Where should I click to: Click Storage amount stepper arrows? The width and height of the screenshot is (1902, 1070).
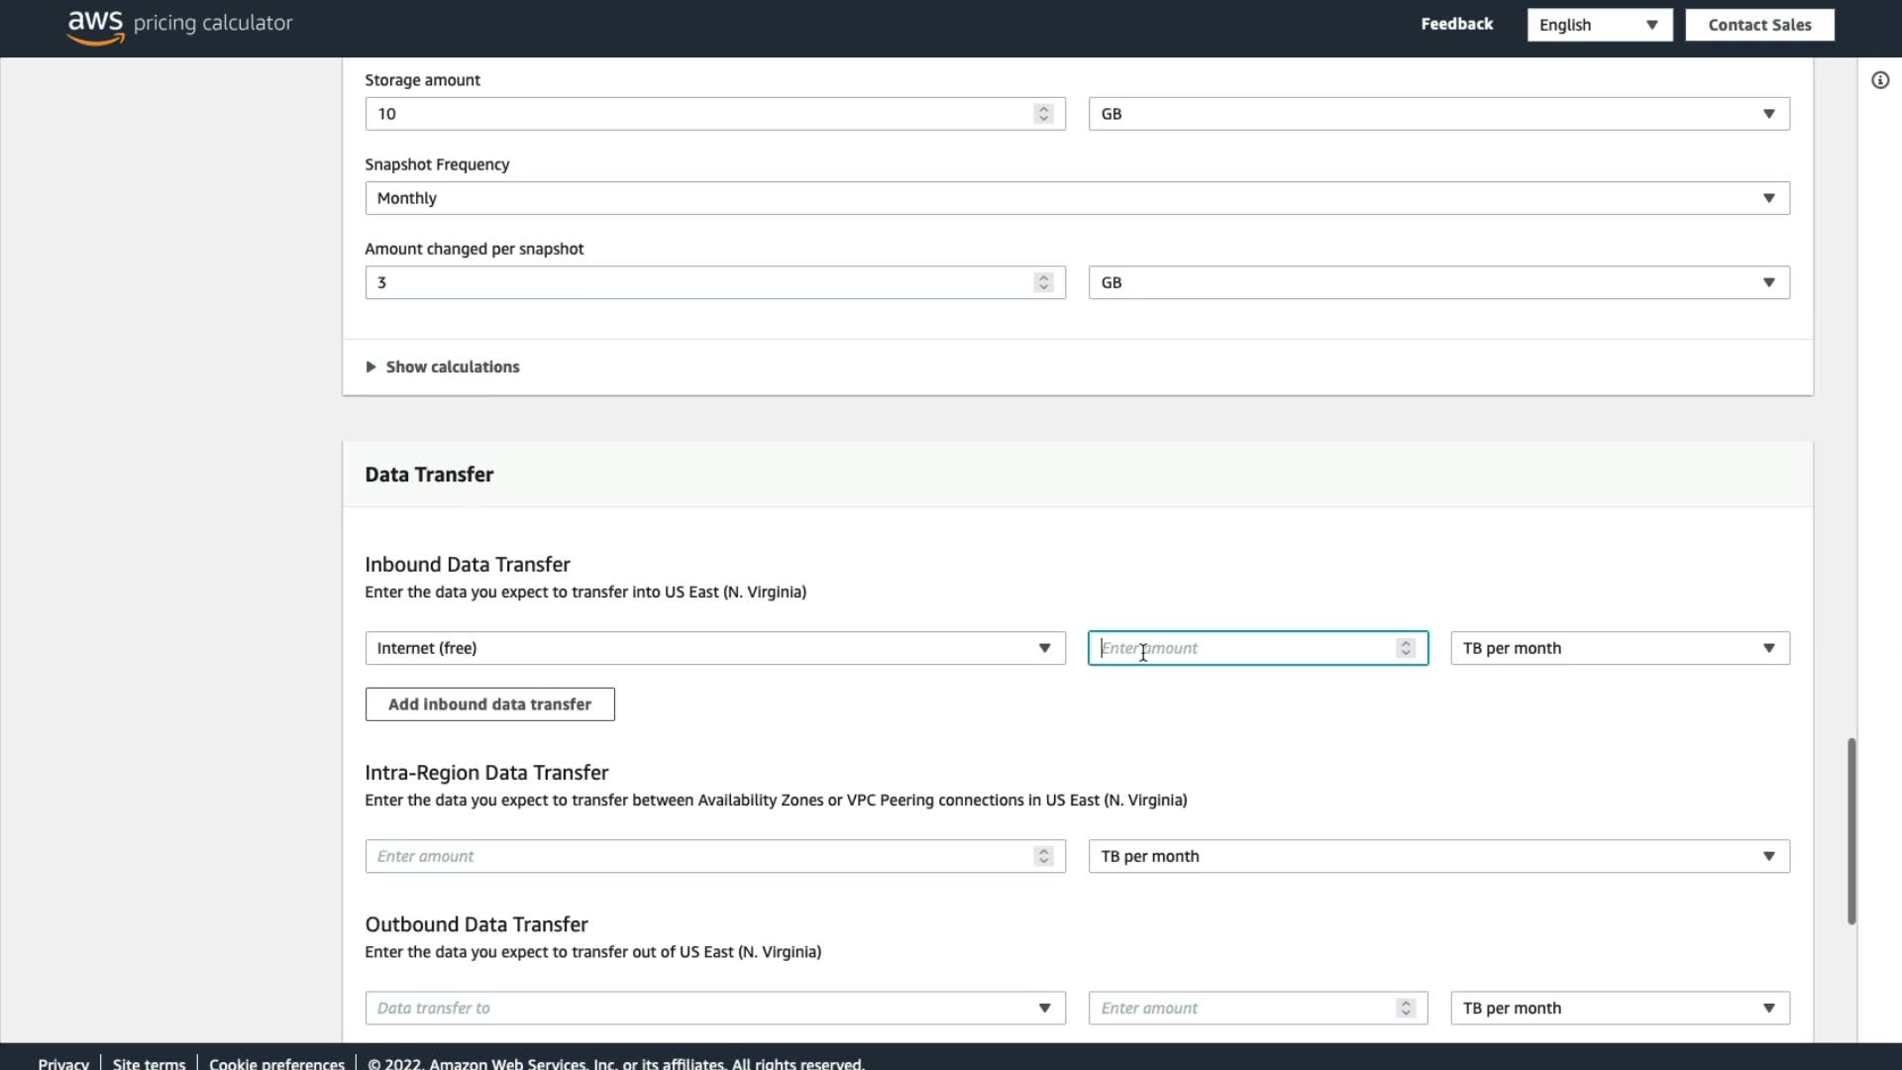tap(1043, 114)
